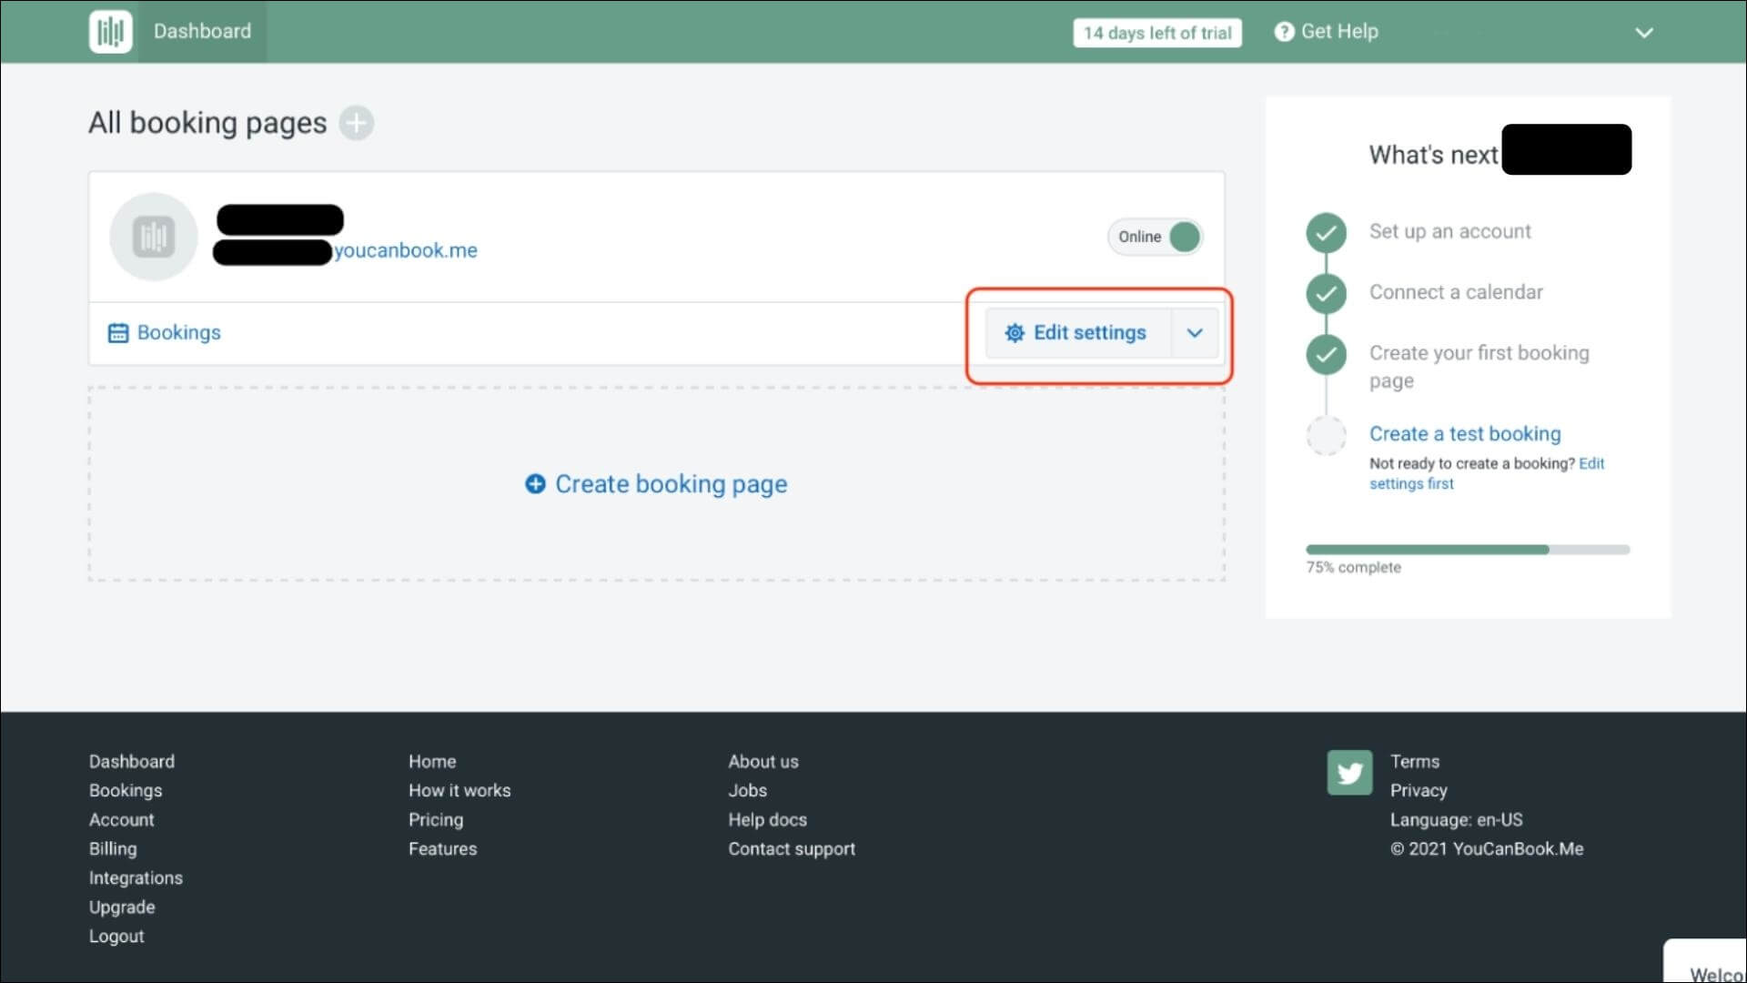Expand the dropdown arrow beside Edit settings
Image resolution: width=1747 pixels, height=983 pixels.
pyautogui.click(x=1195, y=333)
